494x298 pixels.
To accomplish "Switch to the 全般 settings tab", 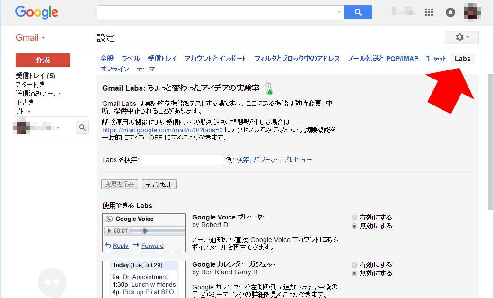I will (x=107, y=59).
